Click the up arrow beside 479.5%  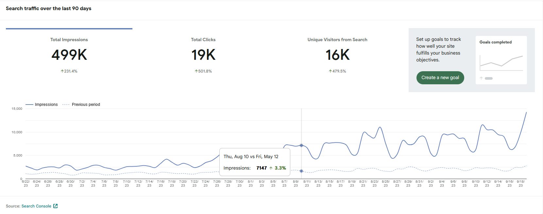pyautogui.click(x=330, y=71)
